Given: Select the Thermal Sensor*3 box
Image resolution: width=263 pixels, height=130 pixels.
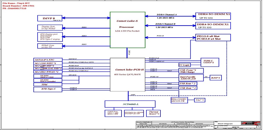Looking at the screenshot, I should tap(154, 113).
